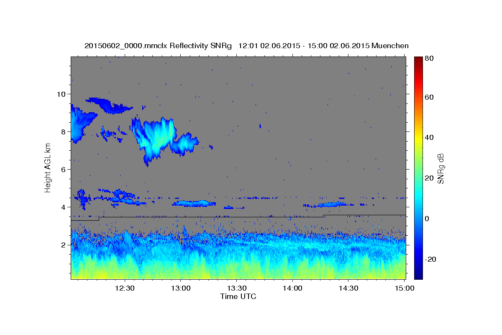Click the height tick label 2
Image resolution: width=502 pixels, height=335 pixels.
64,245
